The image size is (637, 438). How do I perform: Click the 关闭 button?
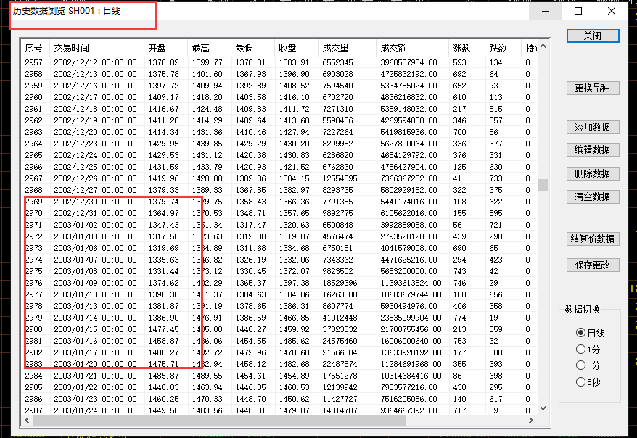click(x=593, y=36)
